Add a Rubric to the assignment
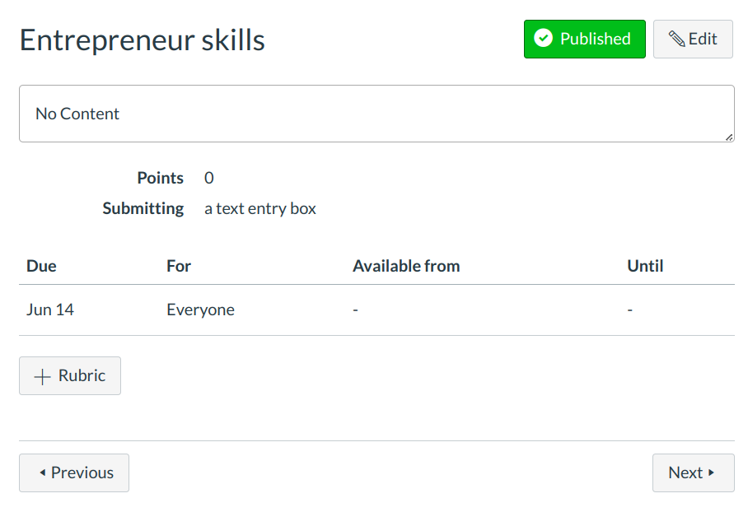This screenshot has width=748, height=526. click(70, 376)
